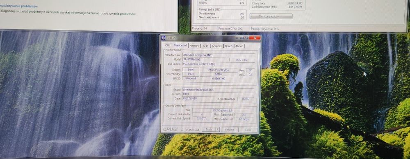Click the Close button at CPU-Z bottom

point(248,130)
